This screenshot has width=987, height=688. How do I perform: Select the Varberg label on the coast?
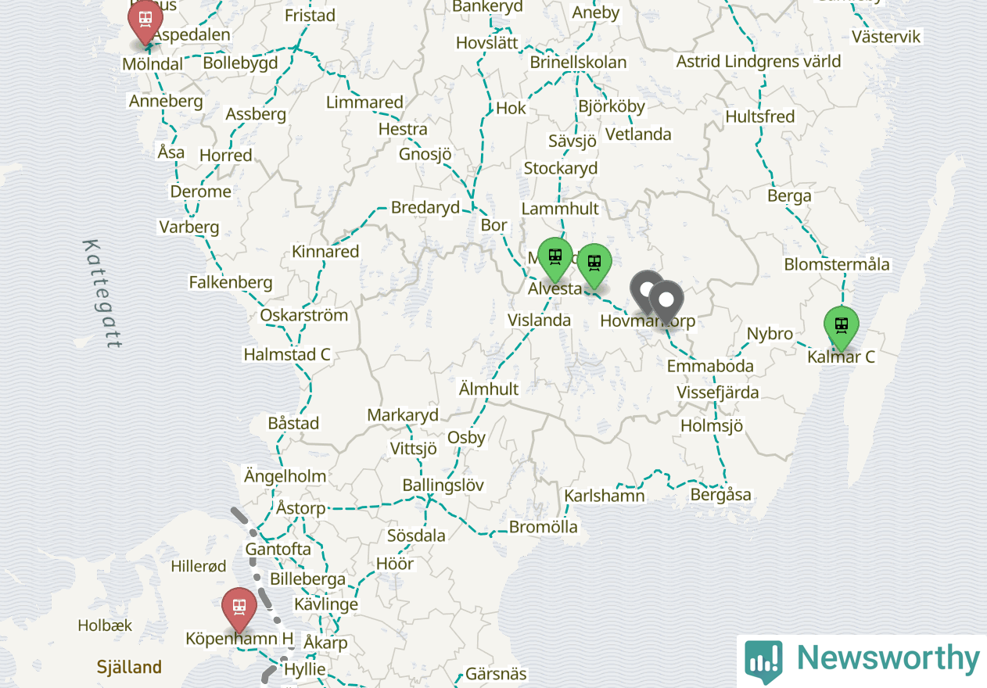pos(188,228)
